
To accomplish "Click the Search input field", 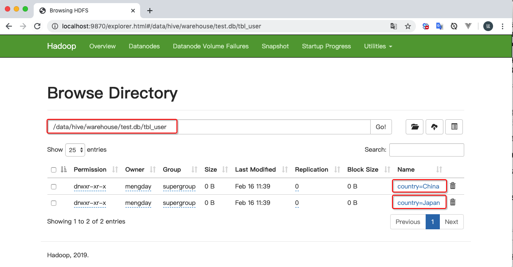I will point(427,150).
